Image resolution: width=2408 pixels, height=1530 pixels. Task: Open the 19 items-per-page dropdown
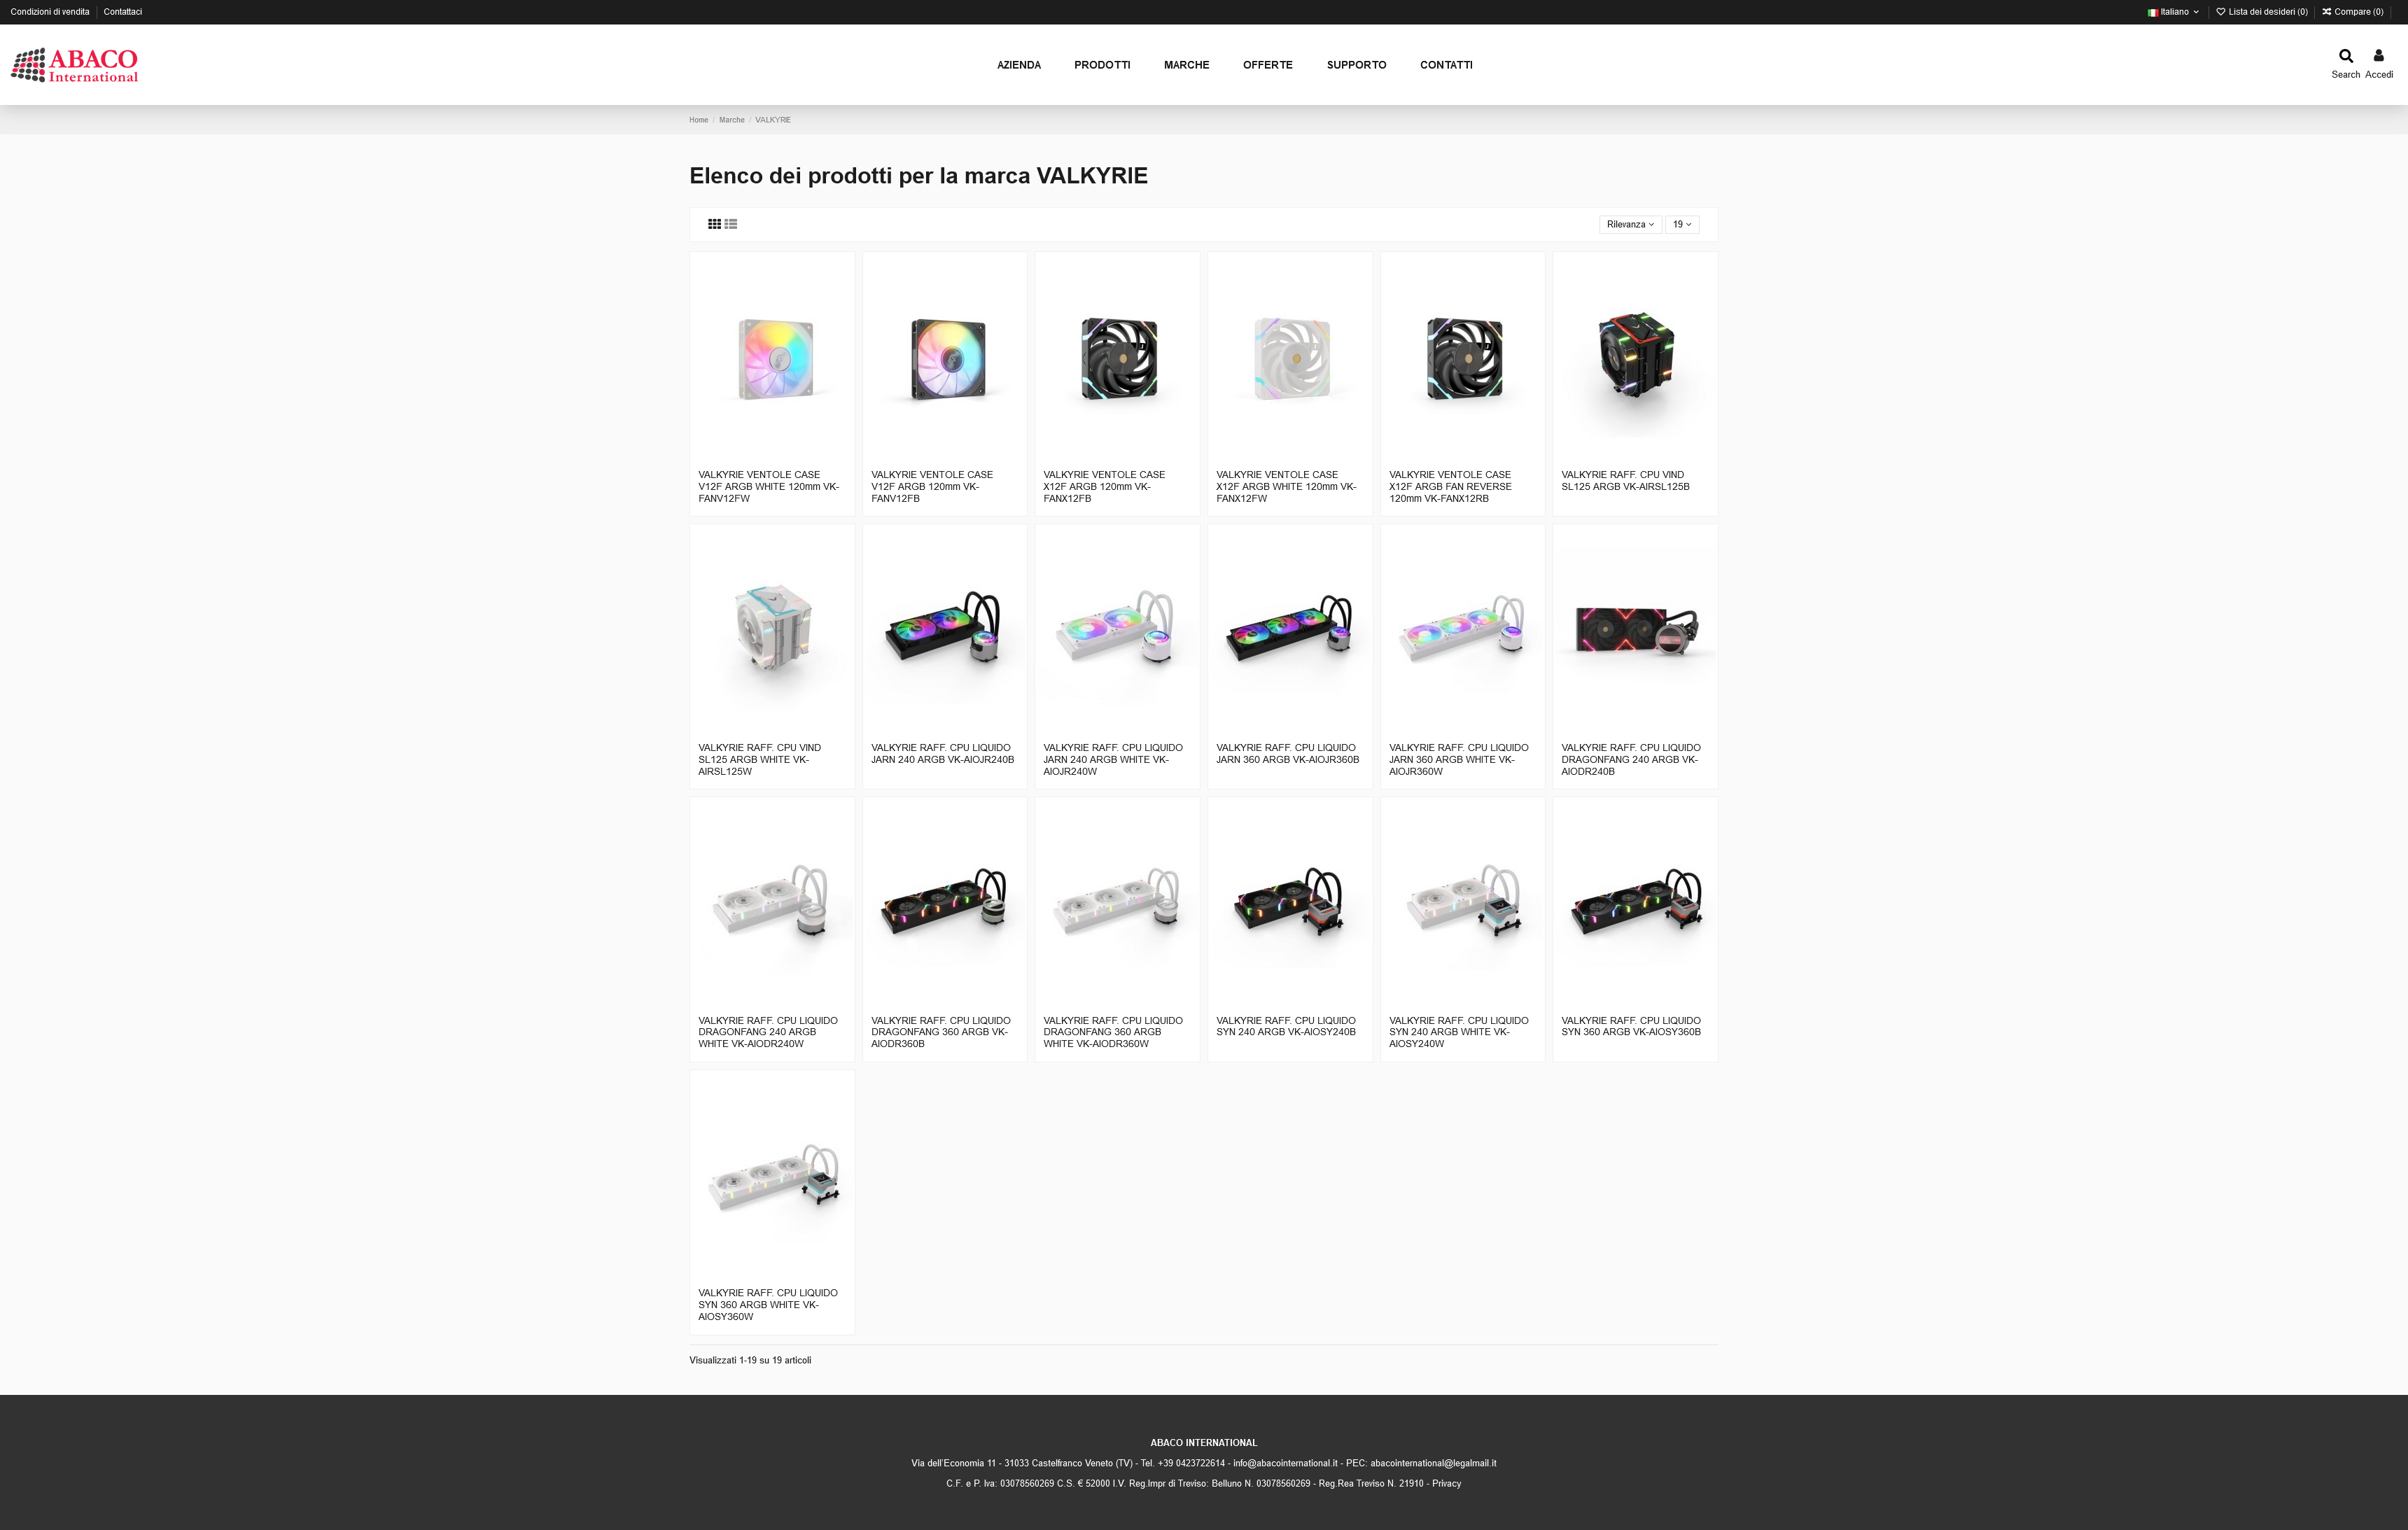(x=1682, y=224)
